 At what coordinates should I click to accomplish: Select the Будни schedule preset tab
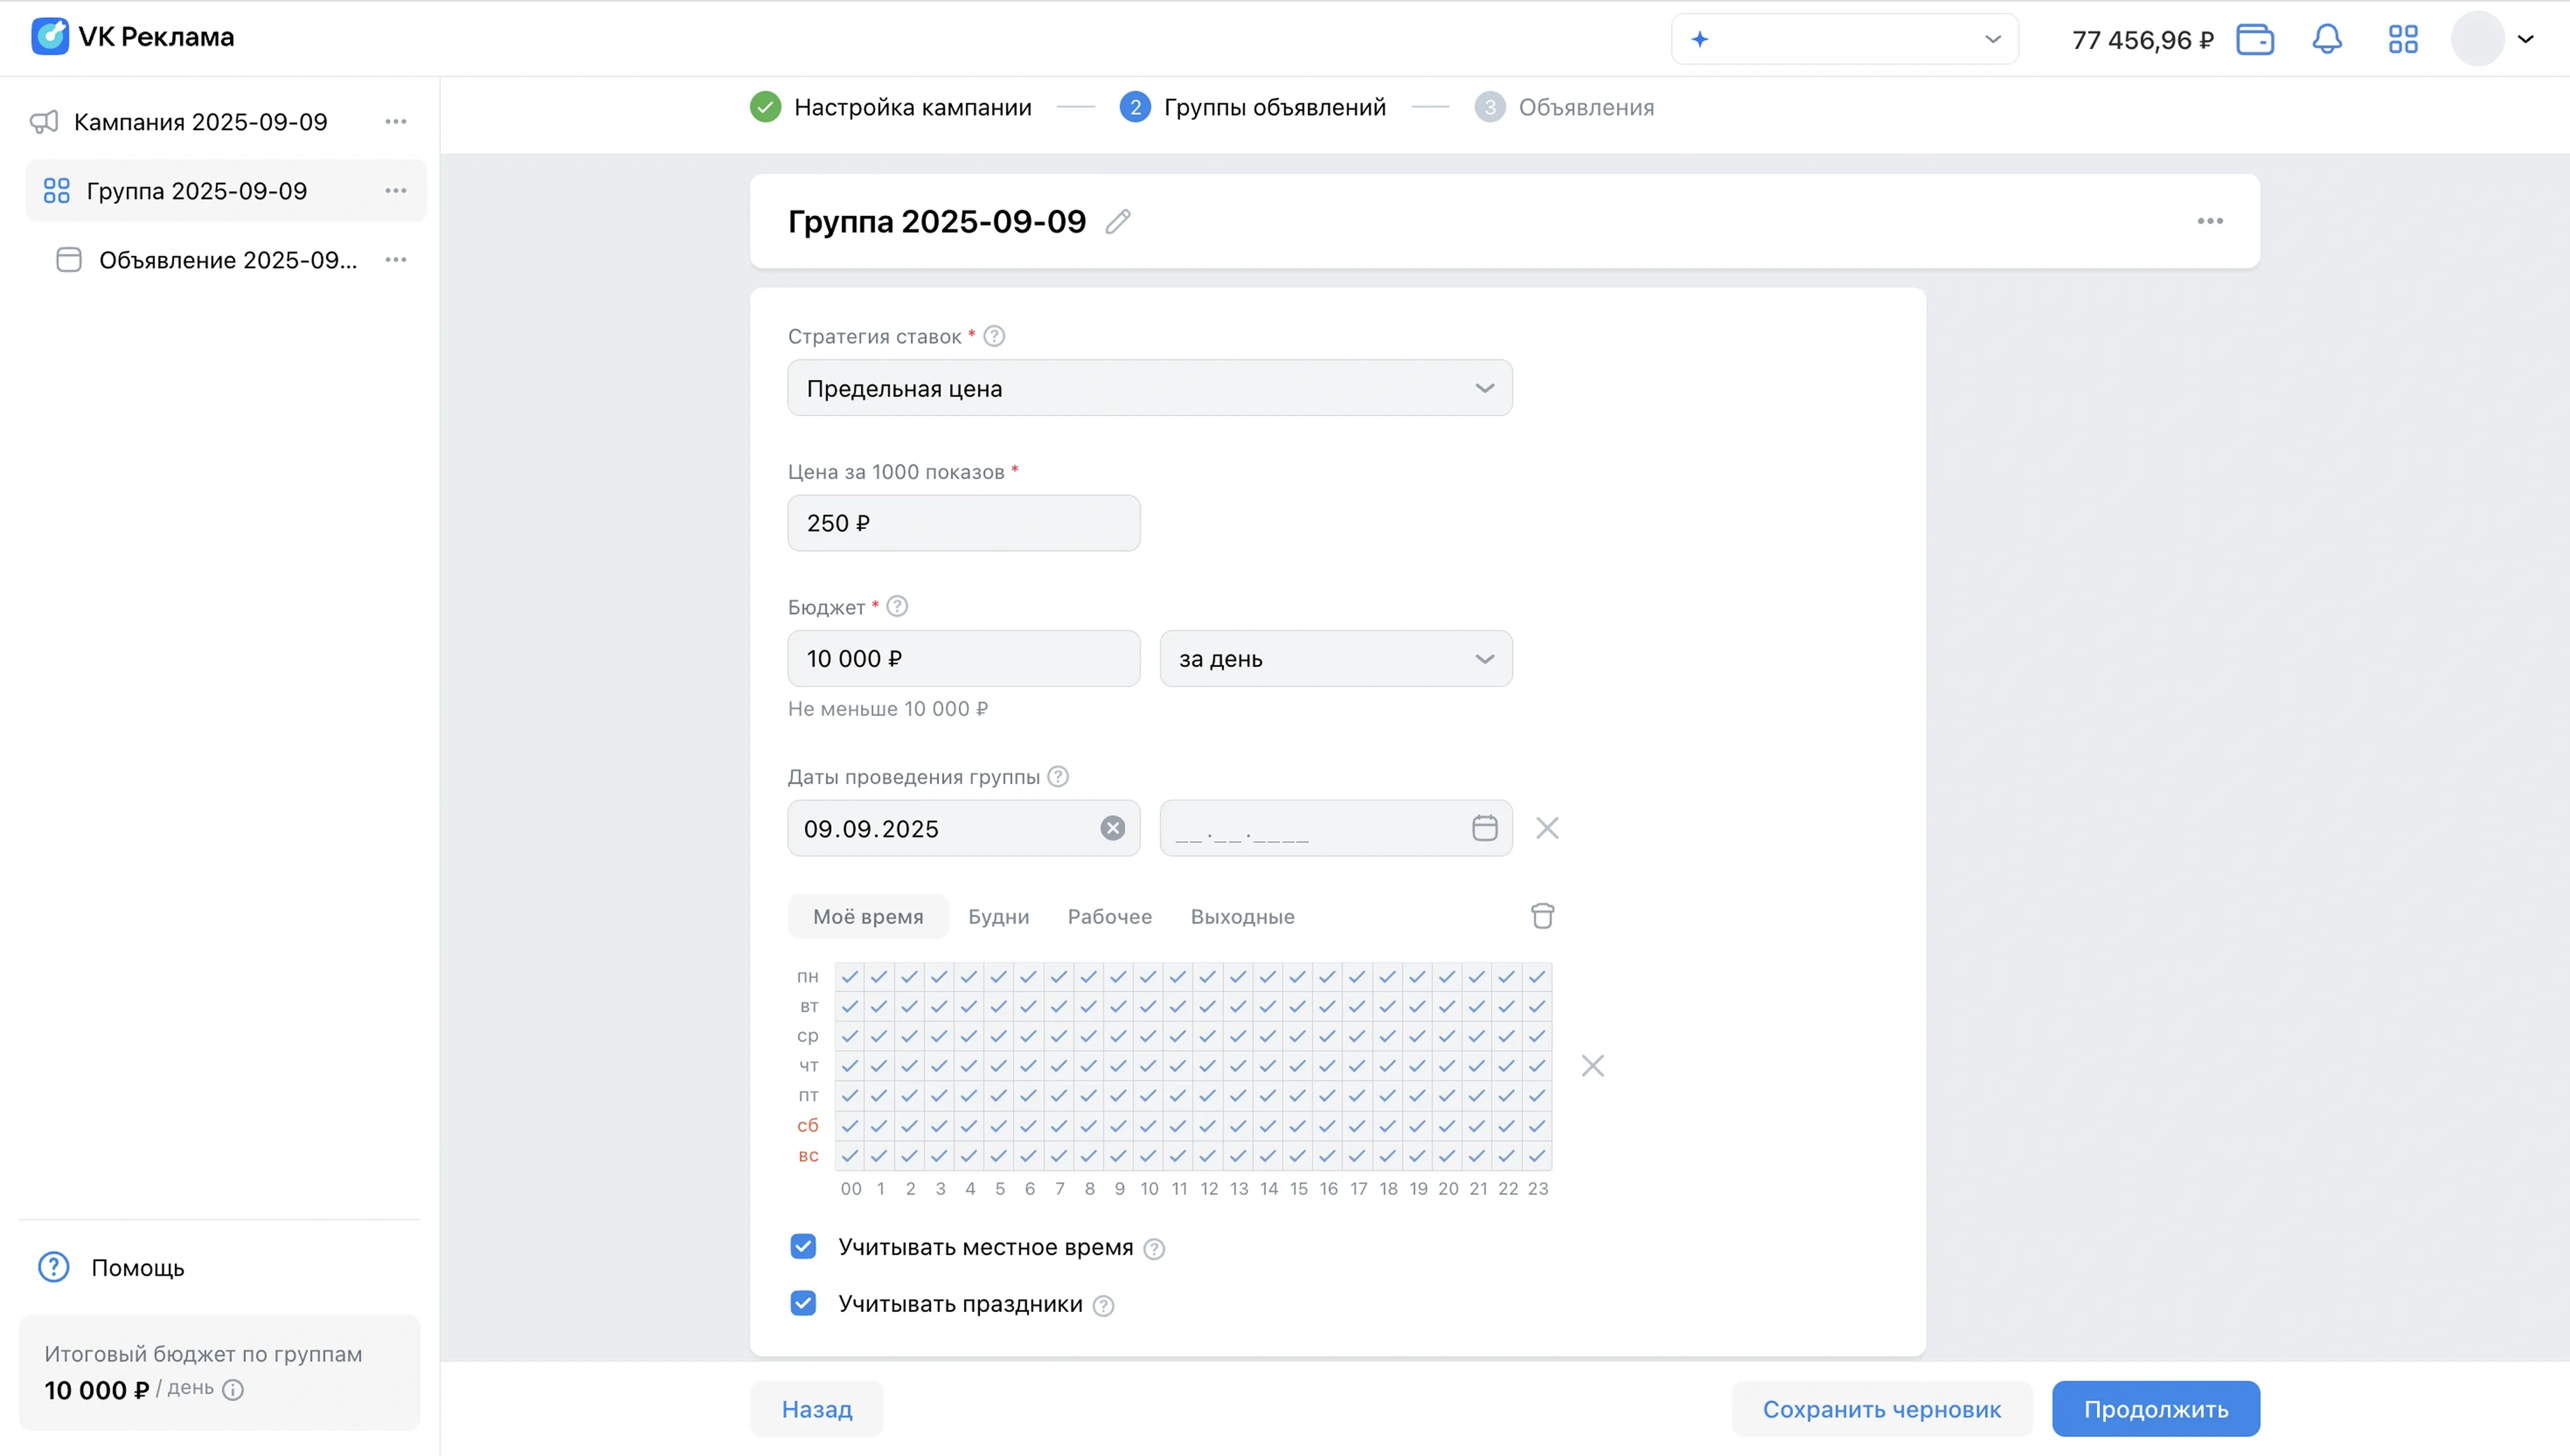pos(998,916)
